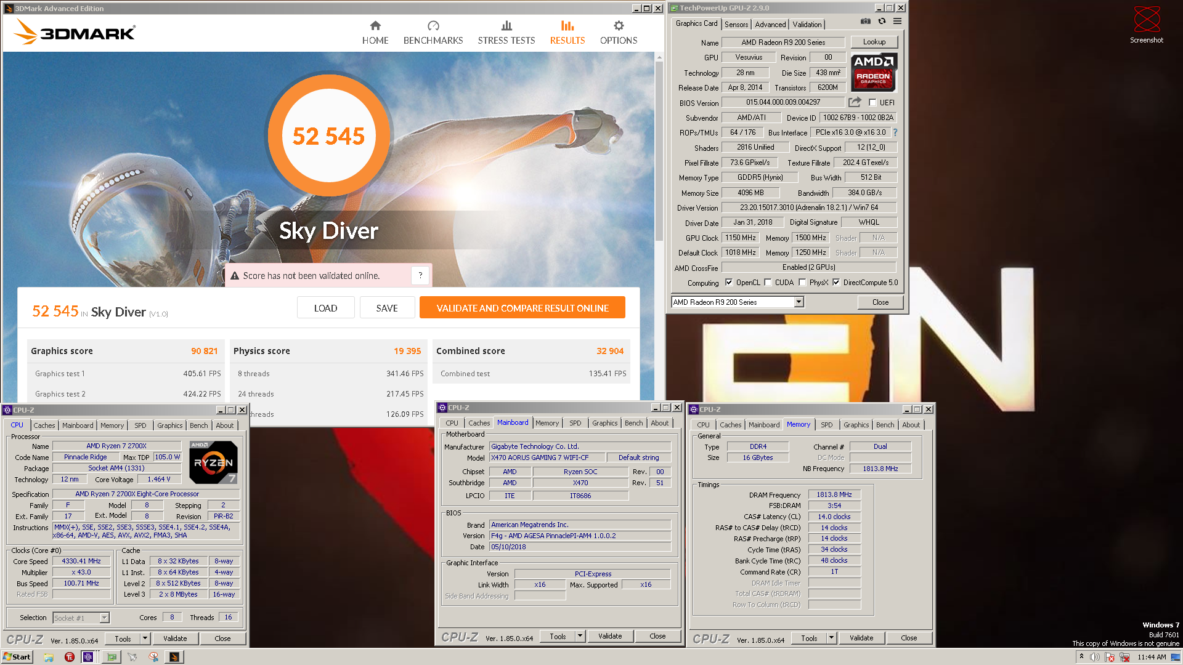Open Bench tab in left CPU-Z window

pos(198,425)
